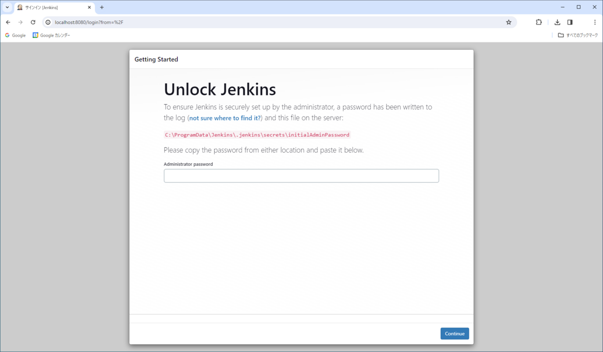
Task: Open the extensions puzzle icon
Action: [539, 22]
